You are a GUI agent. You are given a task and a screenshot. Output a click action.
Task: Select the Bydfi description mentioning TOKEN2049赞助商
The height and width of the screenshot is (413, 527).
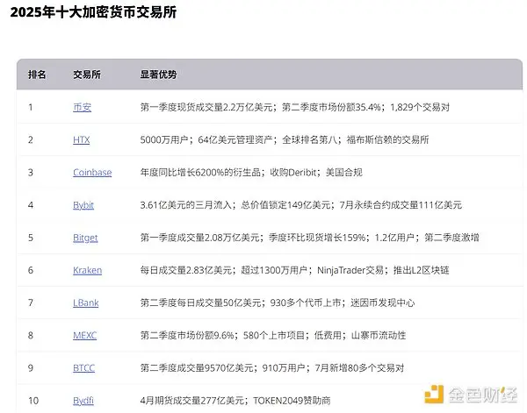[x=235, y=400]
